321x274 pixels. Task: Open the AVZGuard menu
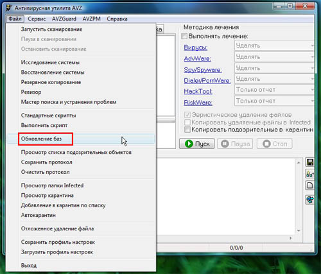64,19
